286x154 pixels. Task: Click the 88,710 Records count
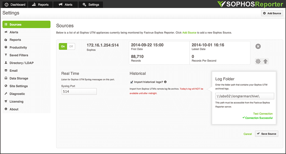pos(137,57)
